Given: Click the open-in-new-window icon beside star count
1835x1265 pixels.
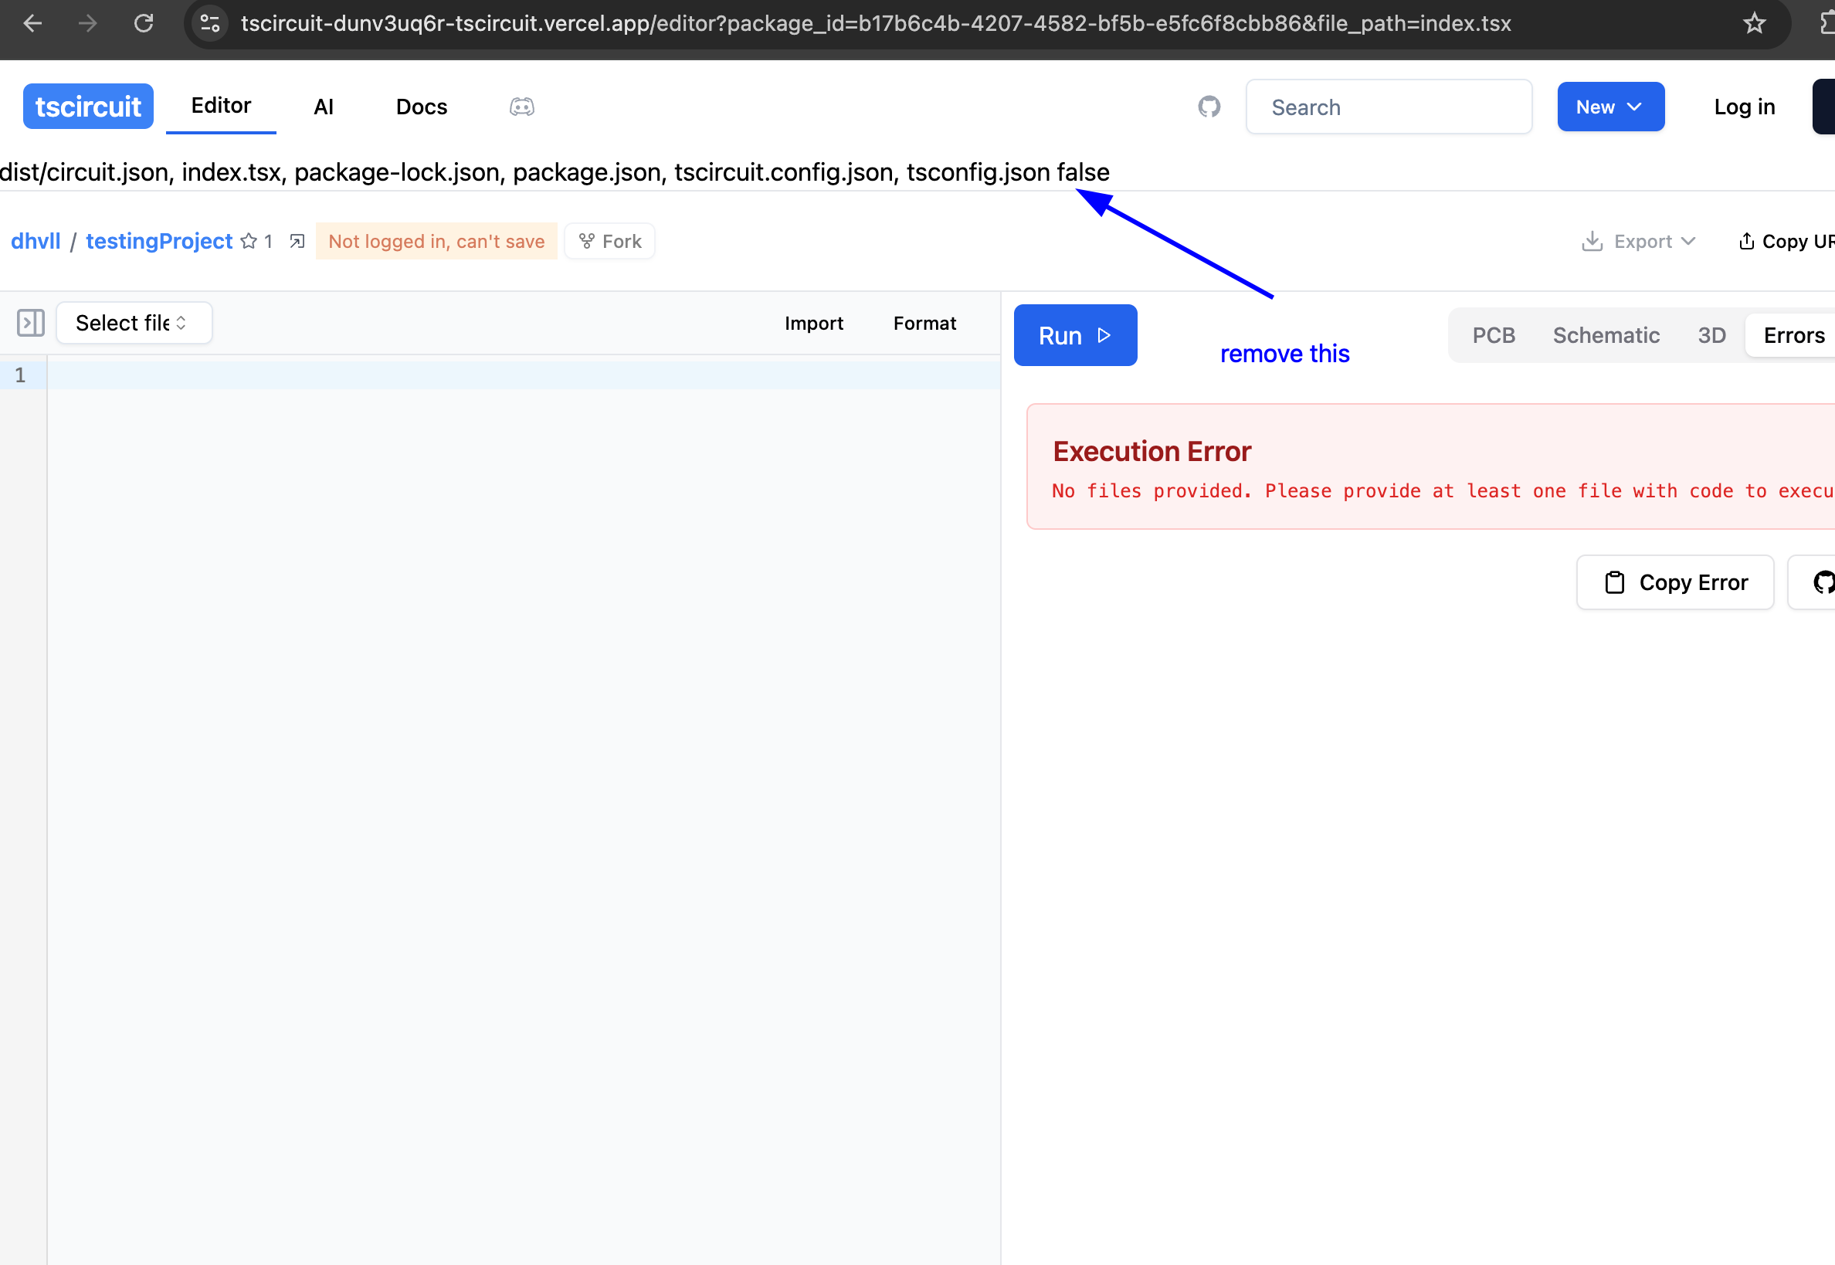Looking at the screenshot, I should [297, 241].
